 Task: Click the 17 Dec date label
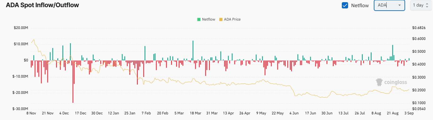(x=81, y=113)
